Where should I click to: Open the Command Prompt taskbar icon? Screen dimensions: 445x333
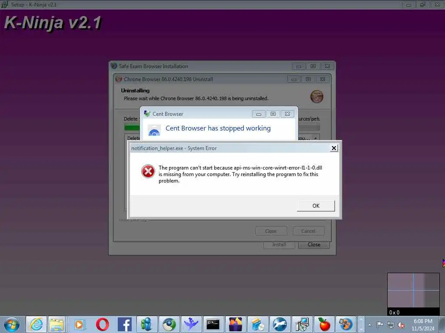pos(213,324)
